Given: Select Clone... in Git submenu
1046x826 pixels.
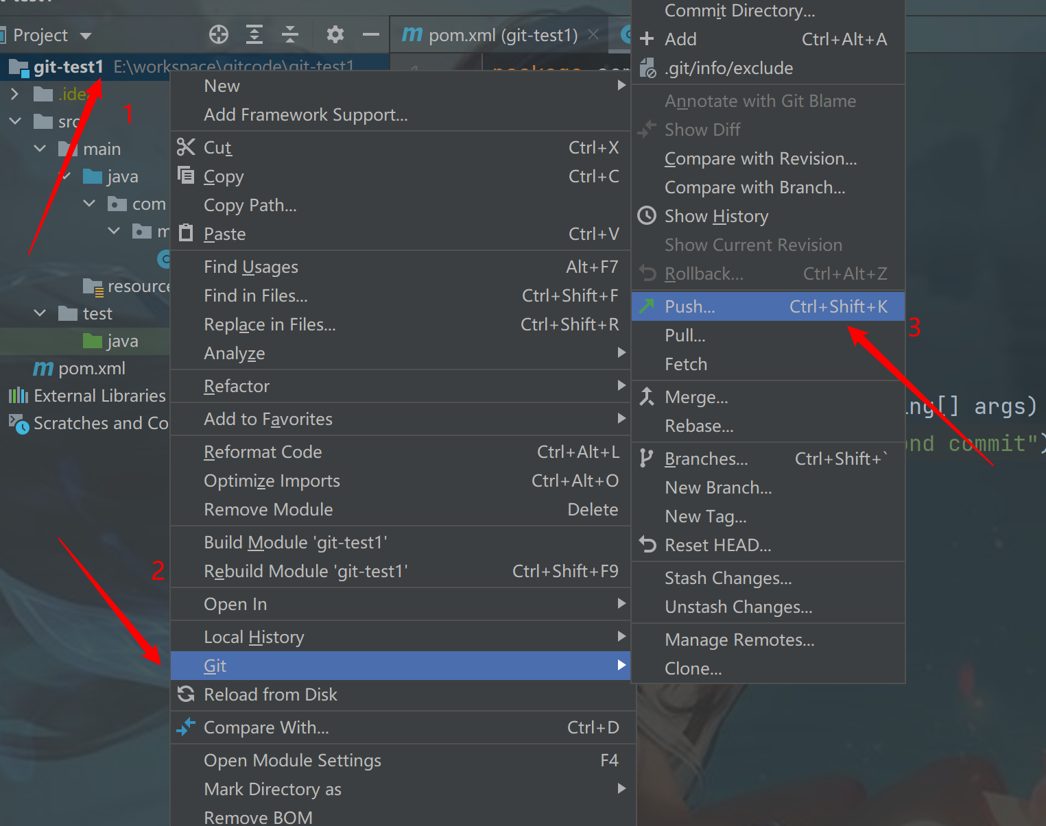Looking at the screenshot, I should click(x=768, y=668).
